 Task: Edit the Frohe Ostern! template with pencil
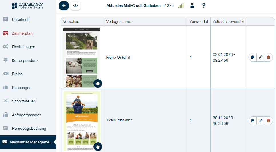pyautogui.click(x=260, y=57)
